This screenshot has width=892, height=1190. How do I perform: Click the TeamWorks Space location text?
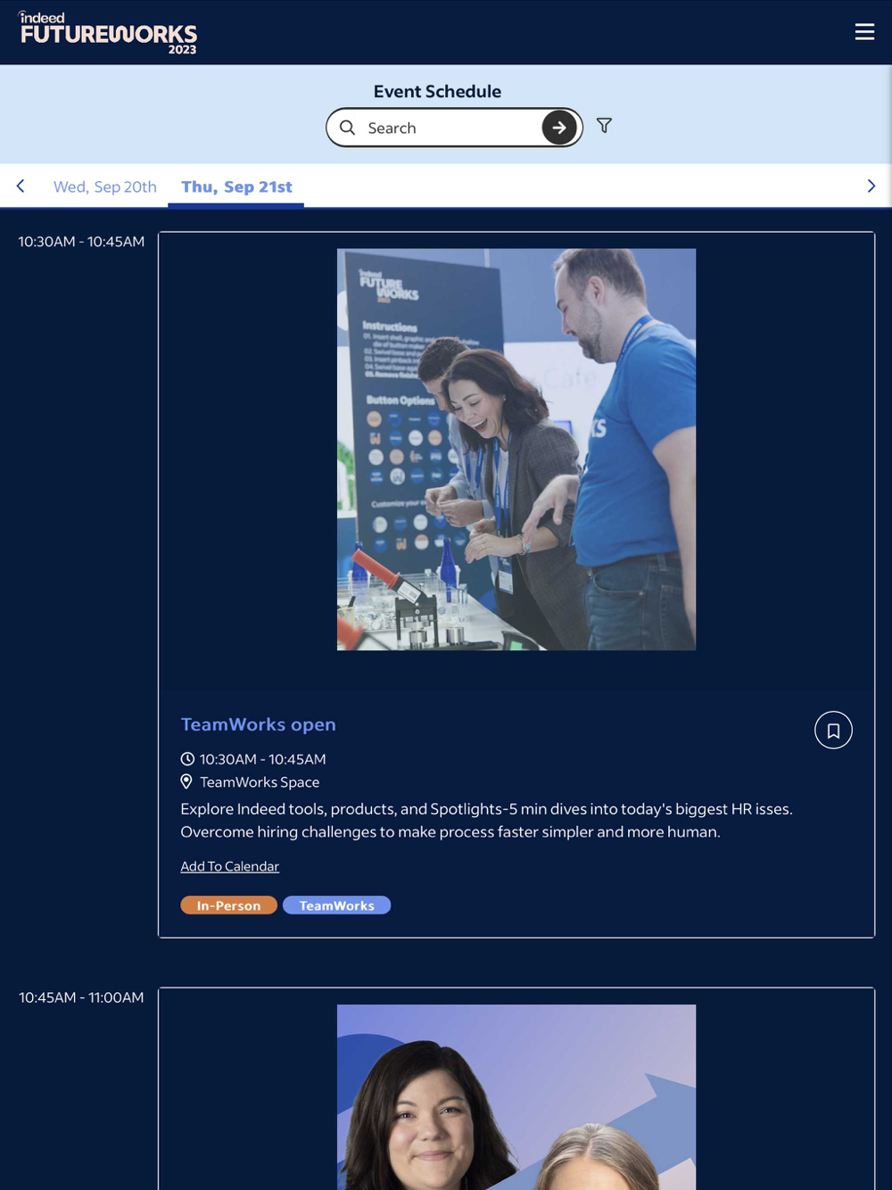(x=260, y=782)
